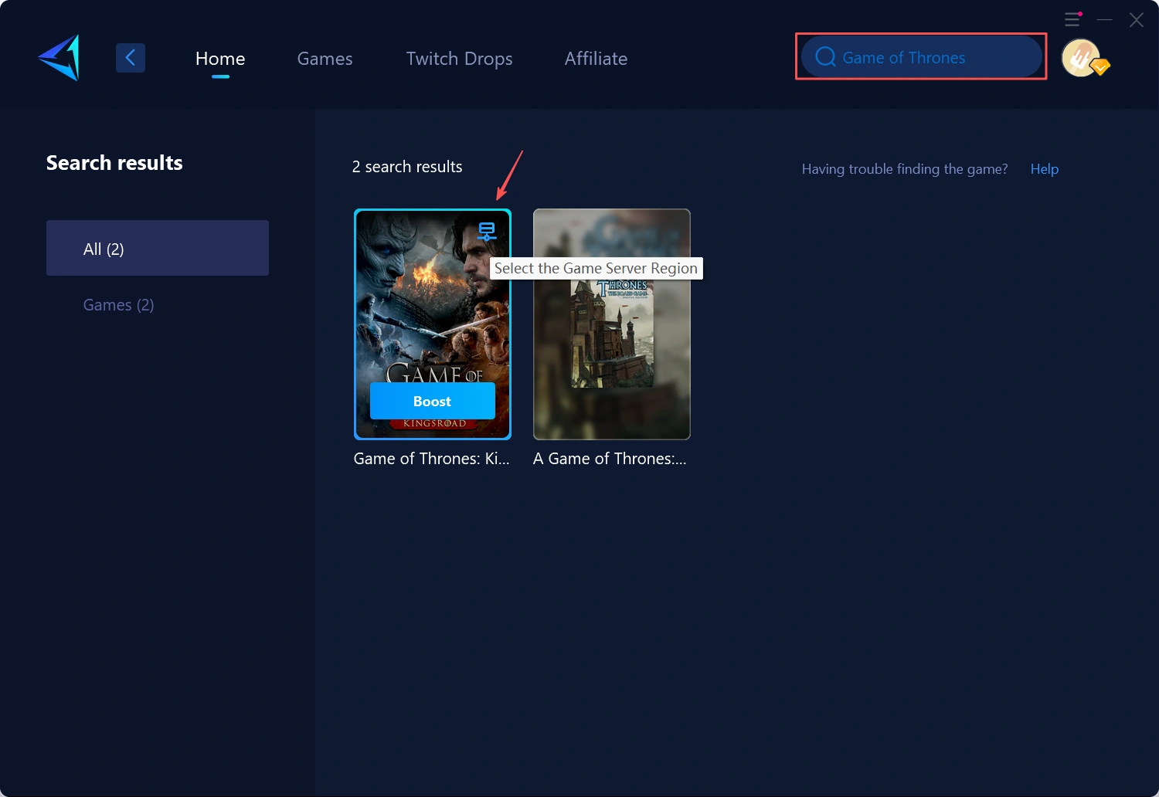The image size is (1159, 797).
Task: Open A Game of Thrones board game thumbnail
Action: coord(612,324)
